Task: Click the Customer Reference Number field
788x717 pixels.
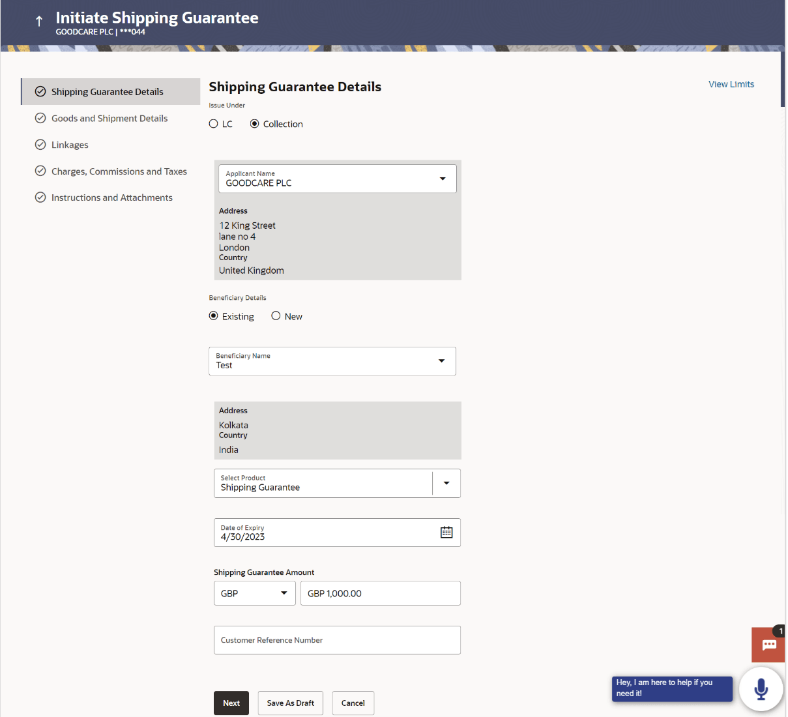Action: [x=337, y=640]
